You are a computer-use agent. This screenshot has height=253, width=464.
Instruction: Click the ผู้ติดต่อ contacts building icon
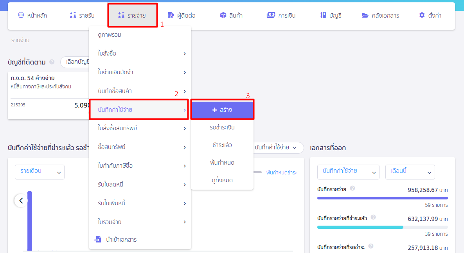(x=171, y=15)
